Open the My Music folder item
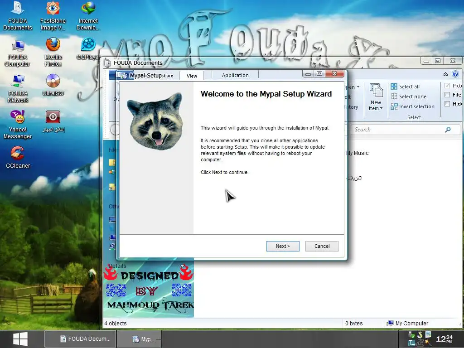 click(x=357, y=153)
